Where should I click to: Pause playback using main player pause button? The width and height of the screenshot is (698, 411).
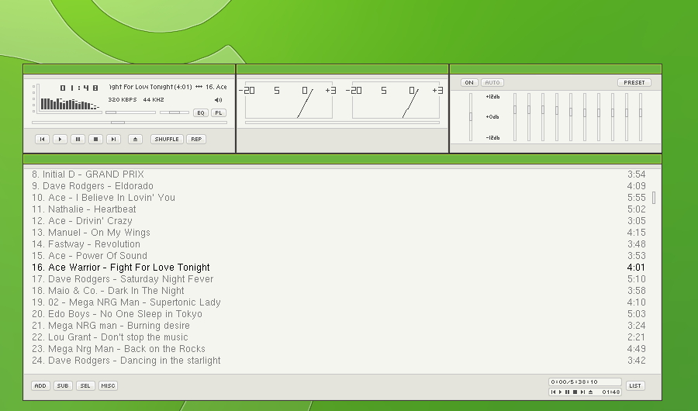click(78, 140)
